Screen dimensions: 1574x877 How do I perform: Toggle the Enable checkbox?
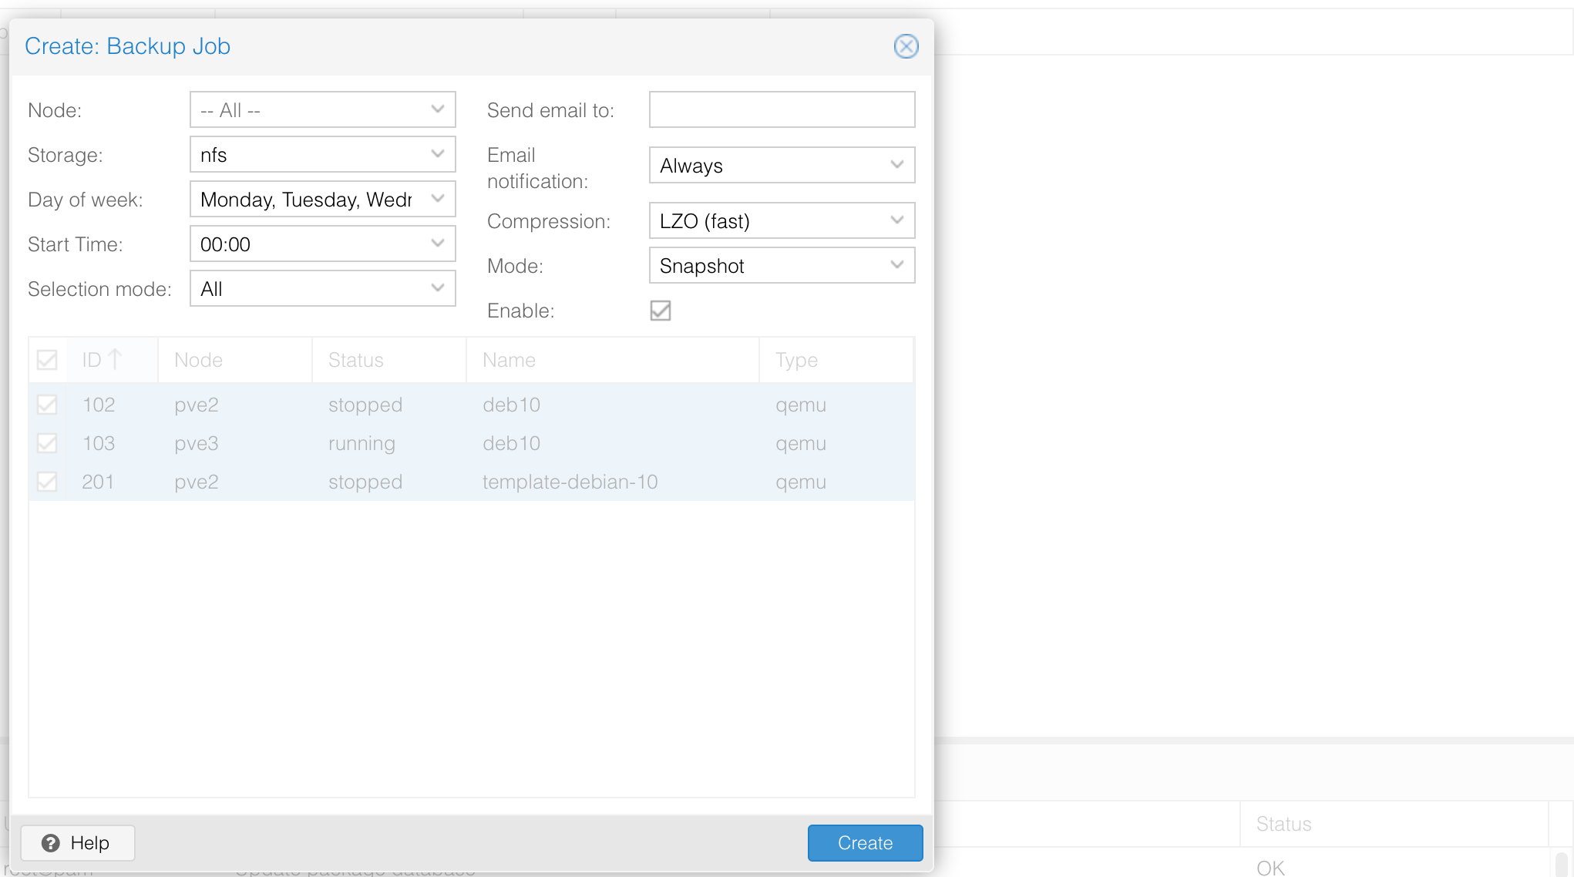tap(660, 311)
